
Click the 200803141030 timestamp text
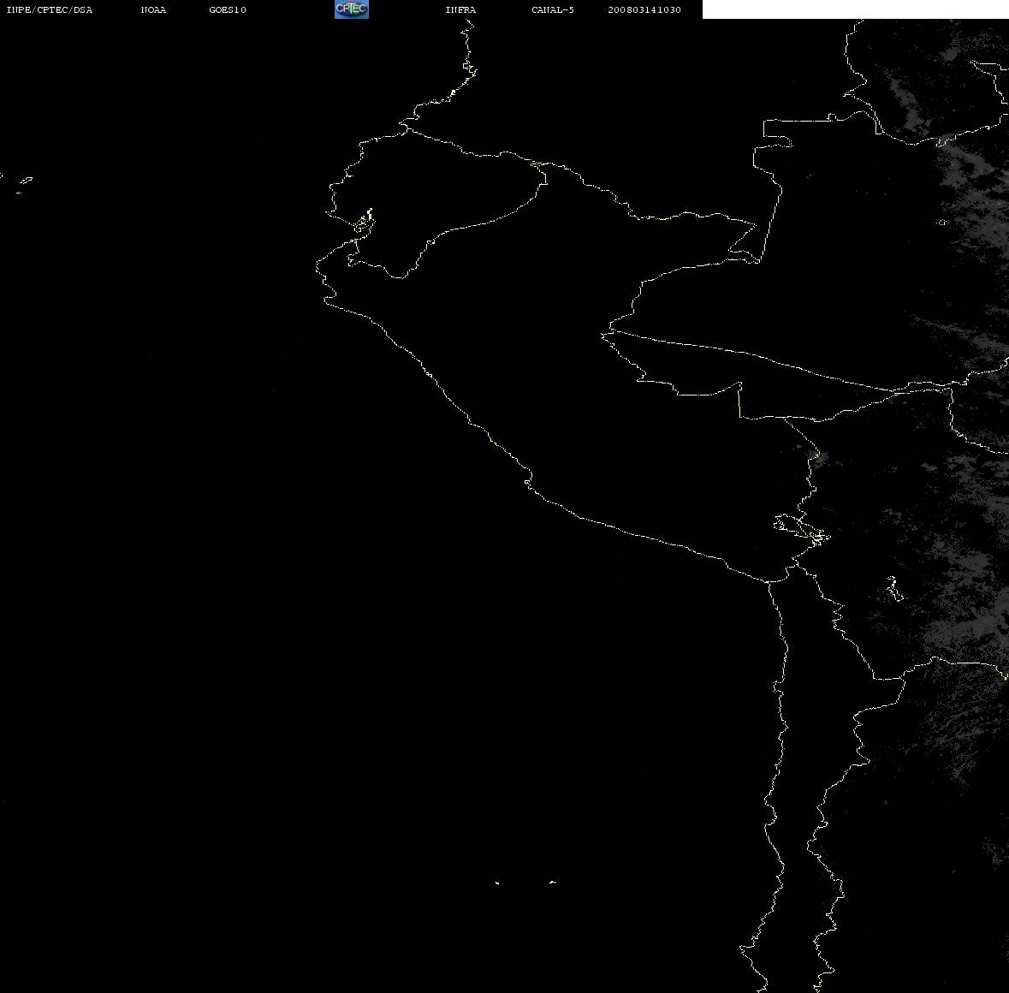pos(644,9)
